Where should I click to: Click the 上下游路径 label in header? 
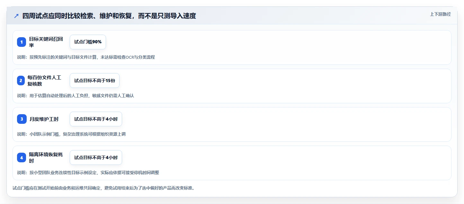tap(440, 14)
